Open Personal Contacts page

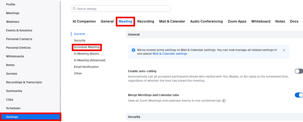coord(19,39)
